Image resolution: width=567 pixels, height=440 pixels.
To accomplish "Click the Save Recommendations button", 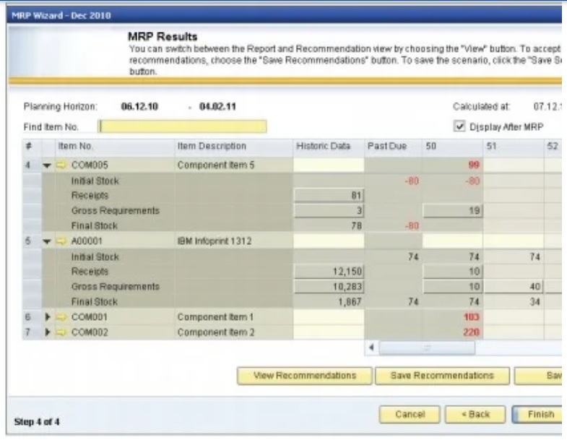I will (442, 376).
